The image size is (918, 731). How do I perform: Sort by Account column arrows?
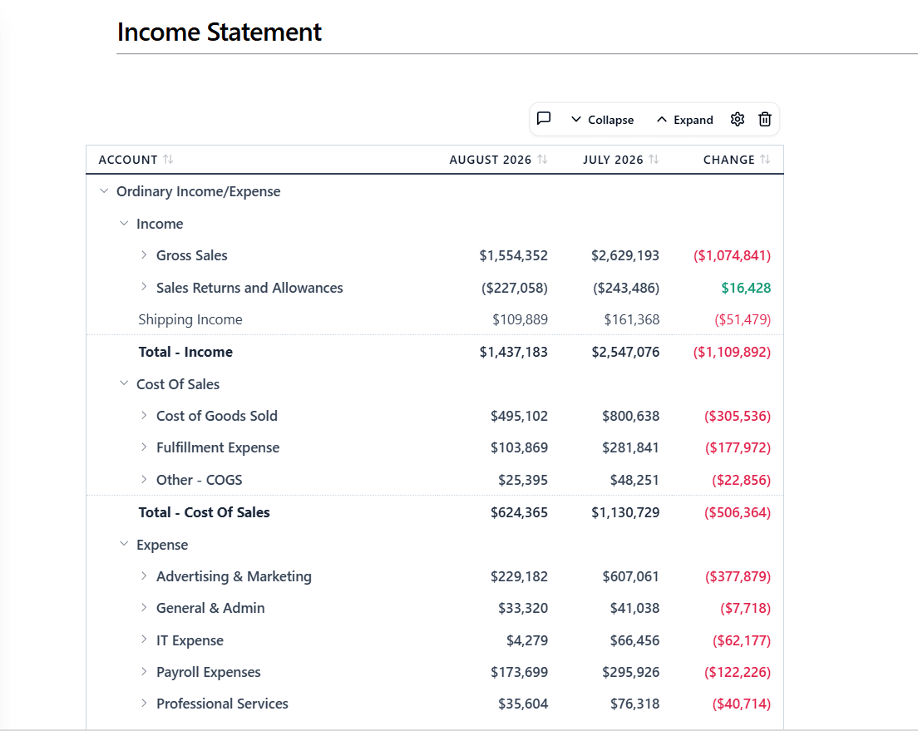168,160
